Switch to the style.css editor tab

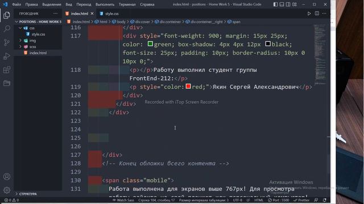point(111,14)
